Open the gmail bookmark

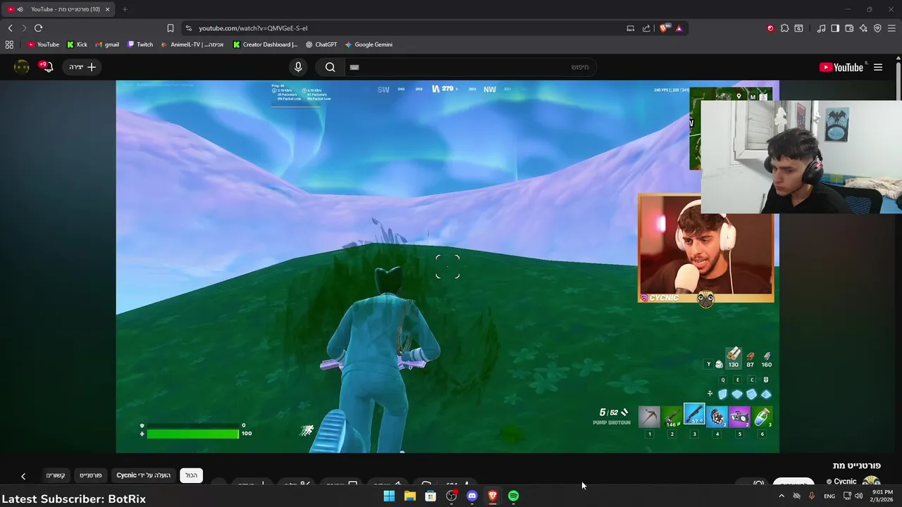[x=107, y=44]
